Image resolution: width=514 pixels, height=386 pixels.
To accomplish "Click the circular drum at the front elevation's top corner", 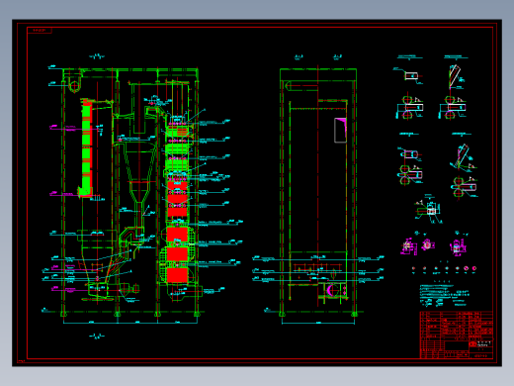I will tap(74, 86).
